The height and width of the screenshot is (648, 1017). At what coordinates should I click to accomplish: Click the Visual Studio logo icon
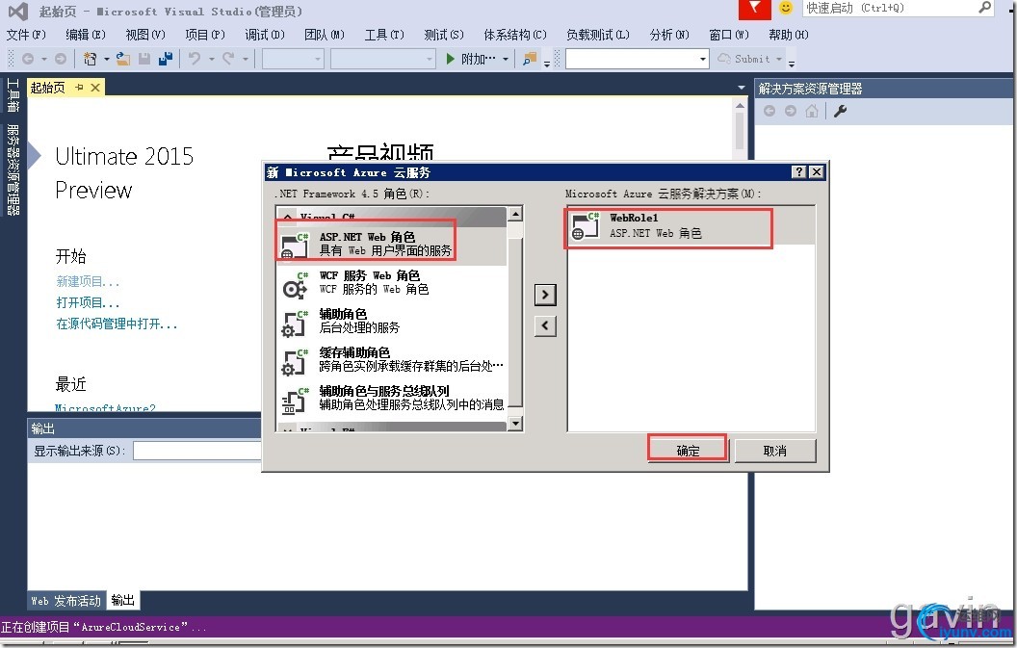(x=17, y=11)
